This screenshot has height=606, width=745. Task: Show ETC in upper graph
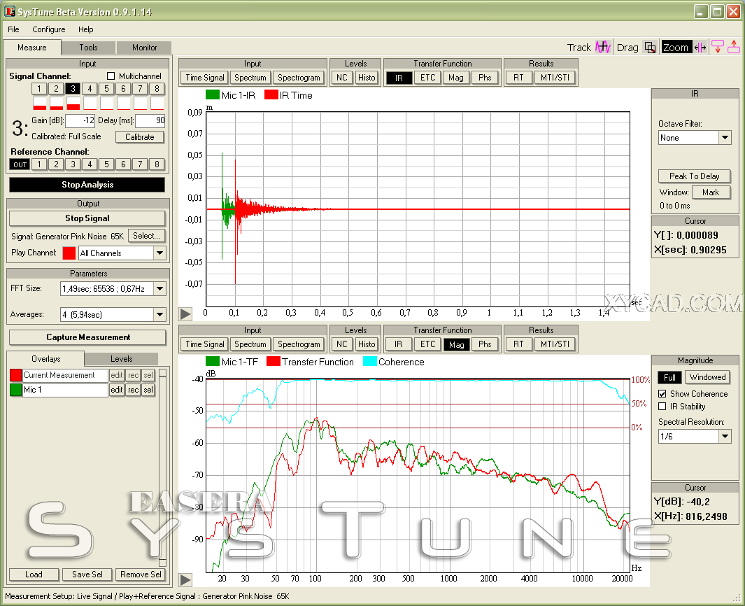tap(427, 78)
